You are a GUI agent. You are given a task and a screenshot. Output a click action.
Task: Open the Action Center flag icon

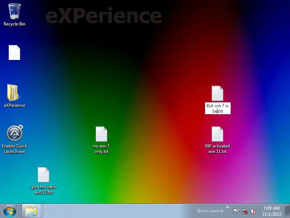236,211
